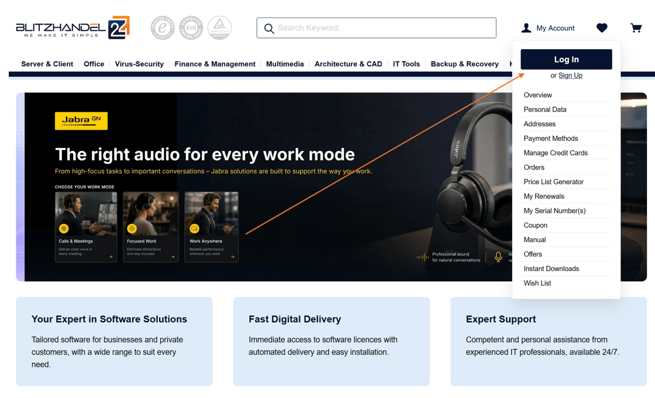Select Addresses in account menu
This screenshot has width=655, height=398.
566,124
